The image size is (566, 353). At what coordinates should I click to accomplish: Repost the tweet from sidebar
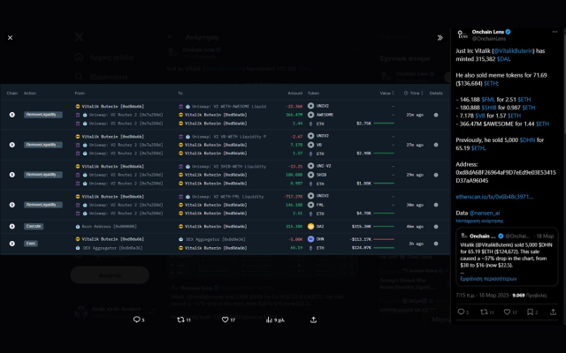tap(488, 312)
